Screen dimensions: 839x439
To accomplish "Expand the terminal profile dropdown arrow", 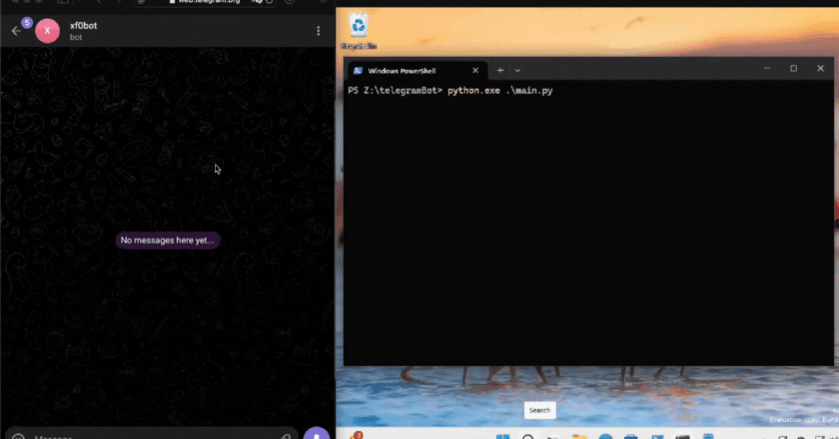I will click(x=521, y=70).
